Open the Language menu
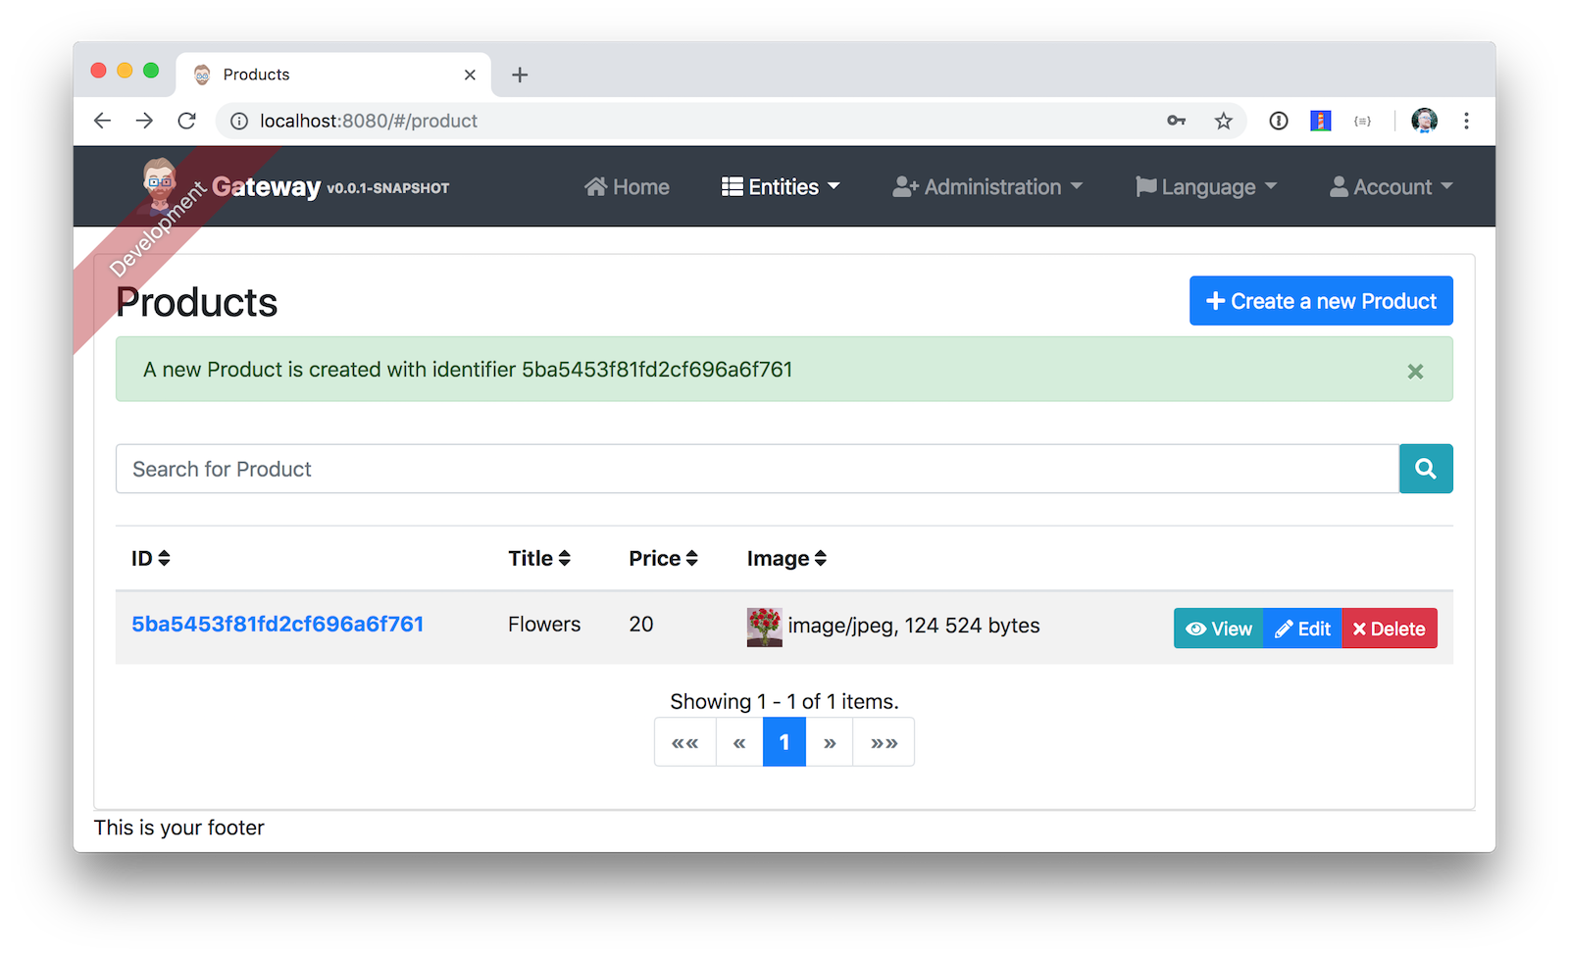Screen dimensions: 1569x957 tap(1205, 187)
